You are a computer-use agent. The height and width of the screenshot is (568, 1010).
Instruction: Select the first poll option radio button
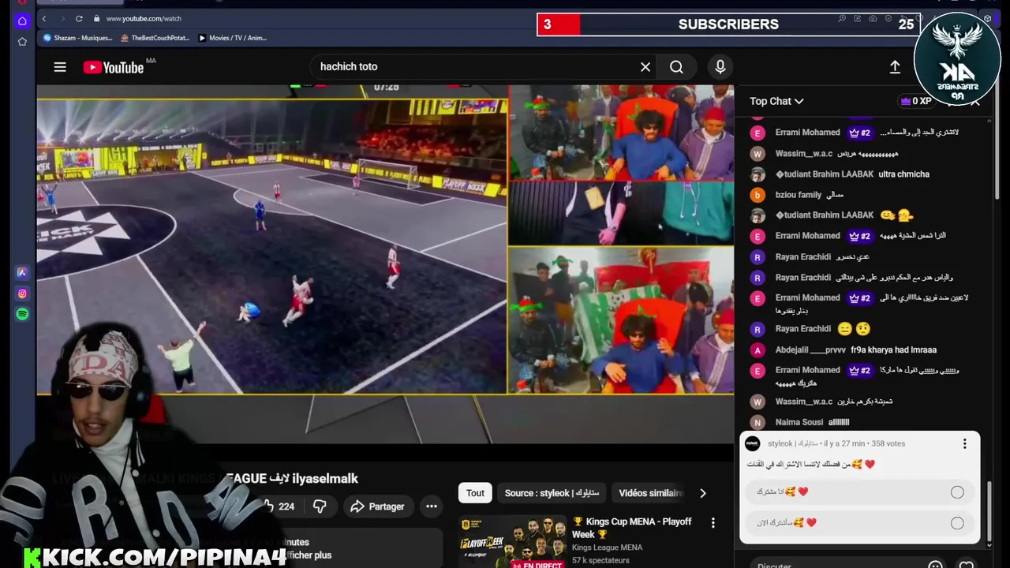957,492
